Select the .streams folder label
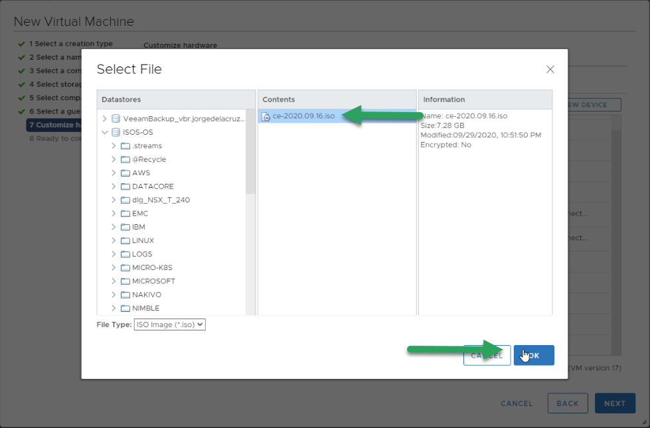Image resolution: width=650 pixels, height=428 pixels. [x=147, y=146]
